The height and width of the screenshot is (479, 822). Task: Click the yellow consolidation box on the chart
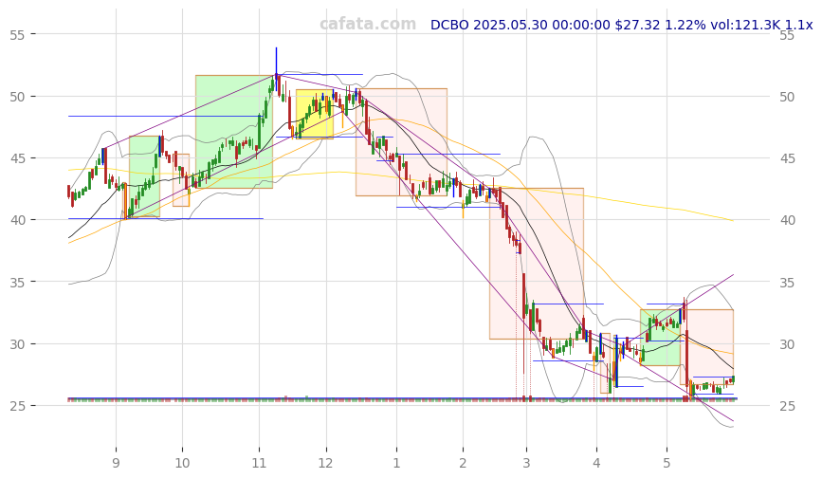[x=315, y=115]
